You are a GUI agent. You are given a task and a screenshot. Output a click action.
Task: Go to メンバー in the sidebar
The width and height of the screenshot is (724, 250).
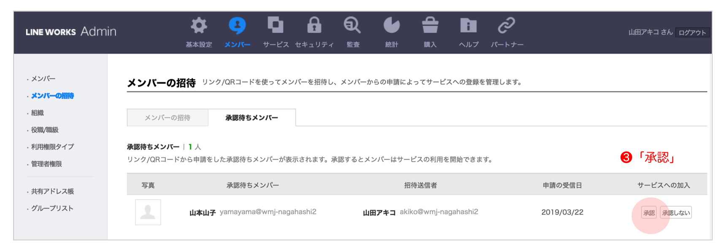coord(43,79)
